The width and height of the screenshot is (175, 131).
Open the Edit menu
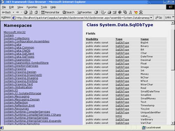click(x=12, y=7)
